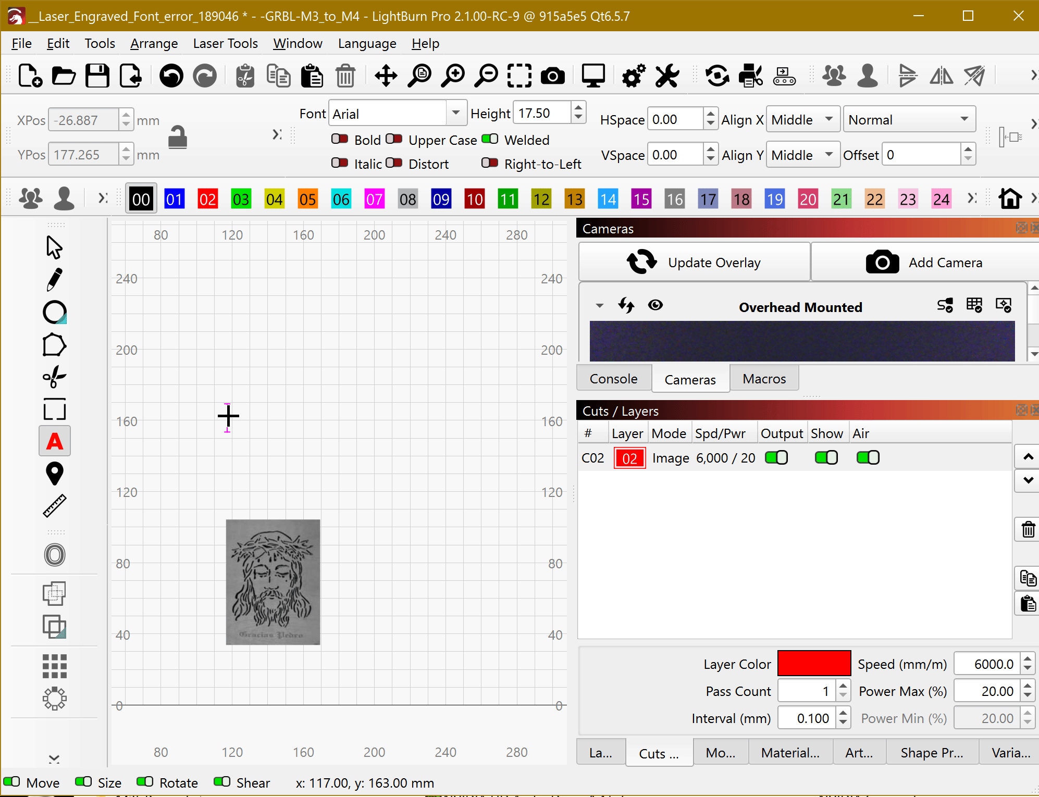Choose the Position Laser pin tool

click(54, 474)
